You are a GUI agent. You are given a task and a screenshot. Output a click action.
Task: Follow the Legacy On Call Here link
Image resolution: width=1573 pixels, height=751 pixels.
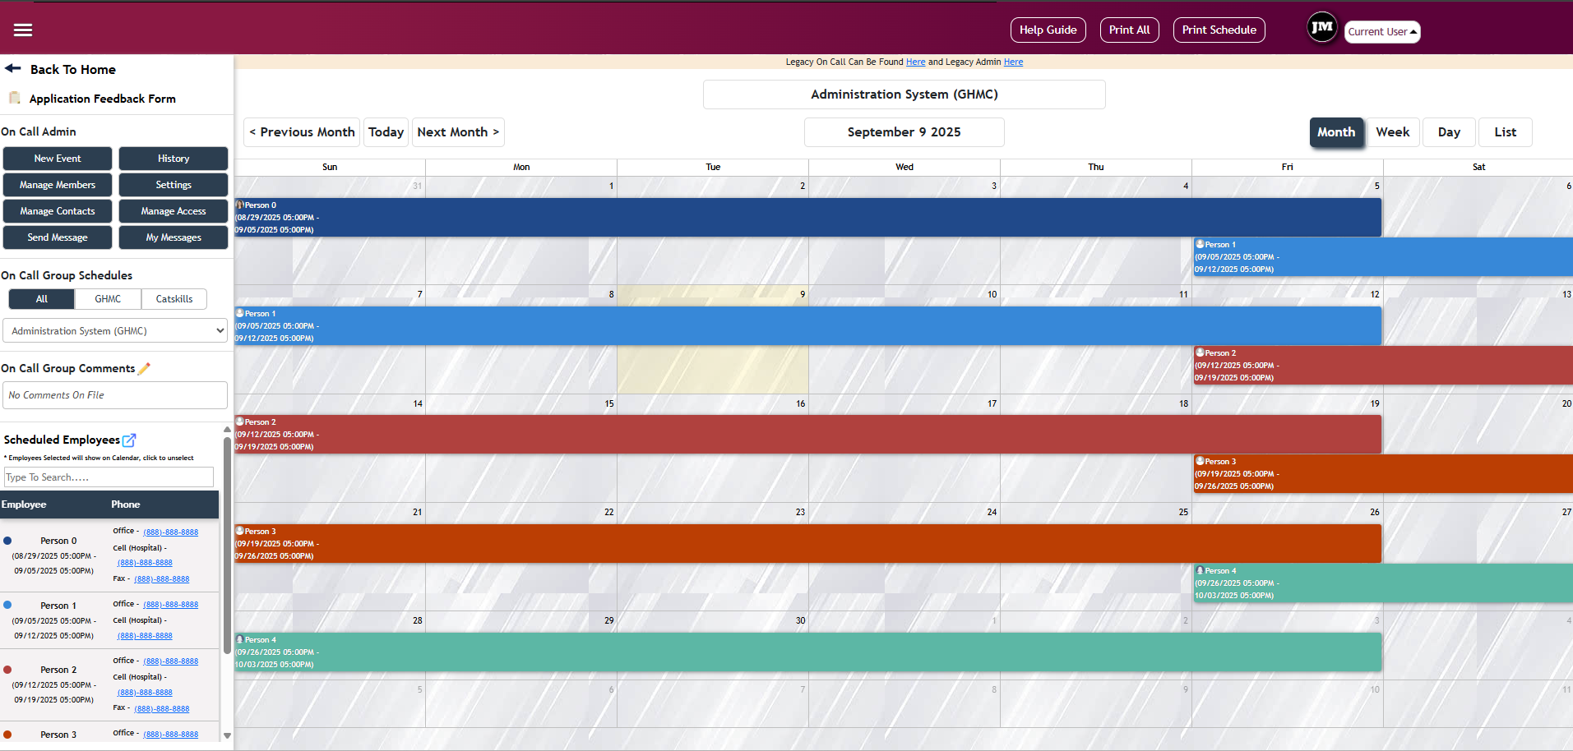[x=915, y=62]
